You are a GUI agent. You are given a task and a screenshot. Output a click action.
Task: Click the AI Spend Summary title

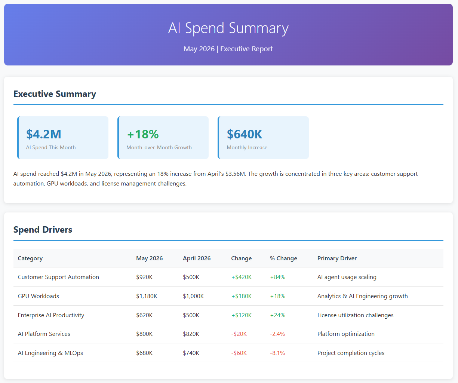pos(228,28)
